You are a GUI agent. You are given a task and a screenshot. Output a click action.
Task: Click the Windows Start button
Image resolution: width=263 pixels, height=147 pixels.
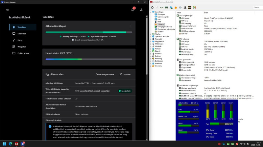(x=4, y=144)
